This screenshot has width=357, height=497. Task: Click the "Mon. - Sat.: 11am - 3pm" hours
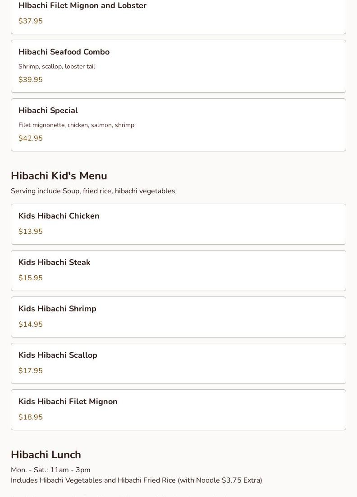point(50,470)
